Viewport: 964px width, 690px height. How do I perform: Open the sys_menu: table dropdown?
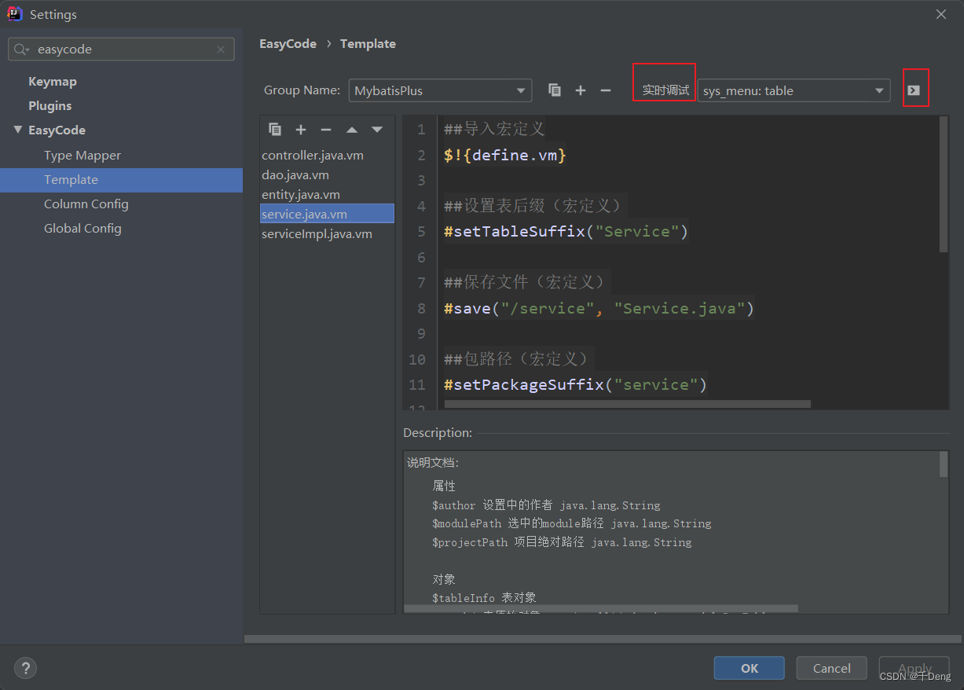coord(794,90)
